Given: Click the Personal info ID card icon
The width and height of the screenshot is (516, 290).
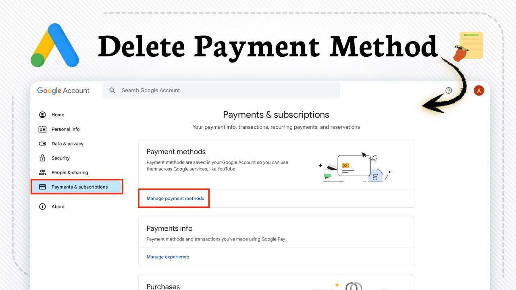Looking at the screenshot, I should pos(42,129).
